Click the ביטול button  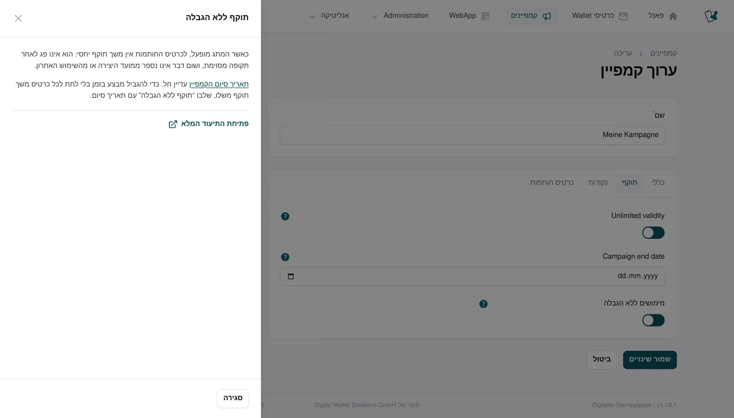[601, 360]
